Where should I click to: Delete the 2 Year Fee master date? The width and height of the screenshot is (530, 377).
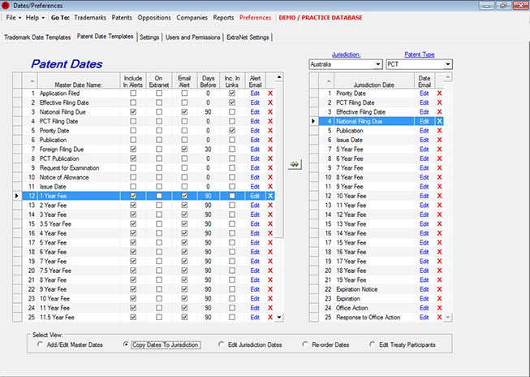270,206
